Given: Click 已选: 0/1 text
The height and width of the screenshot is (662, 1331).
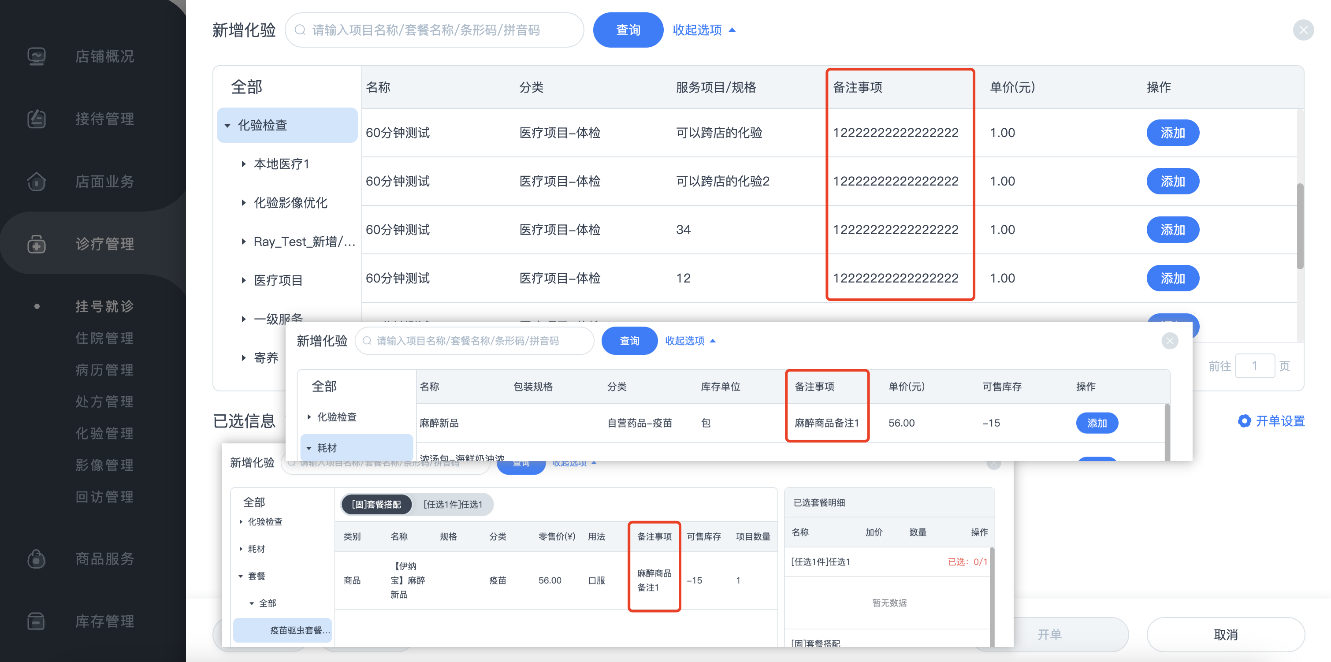Looking at the screenshot, I should coord(967,562).
